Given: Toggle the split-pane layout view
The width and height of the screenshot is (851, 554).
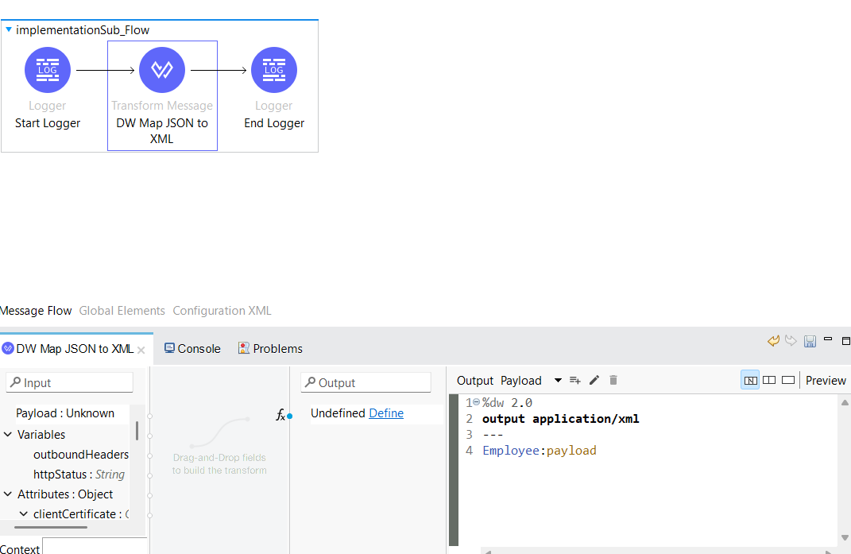Looking at the screenshot, I should (768, 380).
